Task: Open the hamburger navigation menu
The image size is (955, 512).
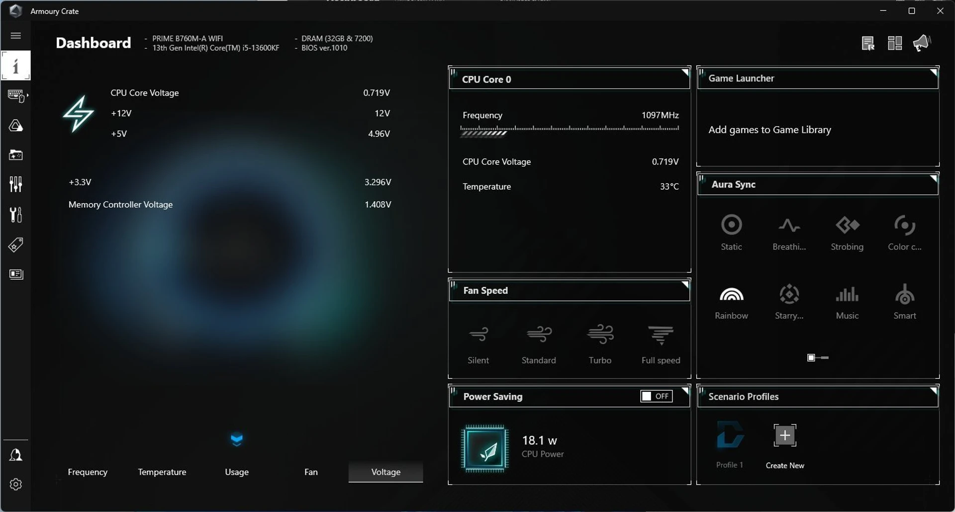Action: pos(15,36)
